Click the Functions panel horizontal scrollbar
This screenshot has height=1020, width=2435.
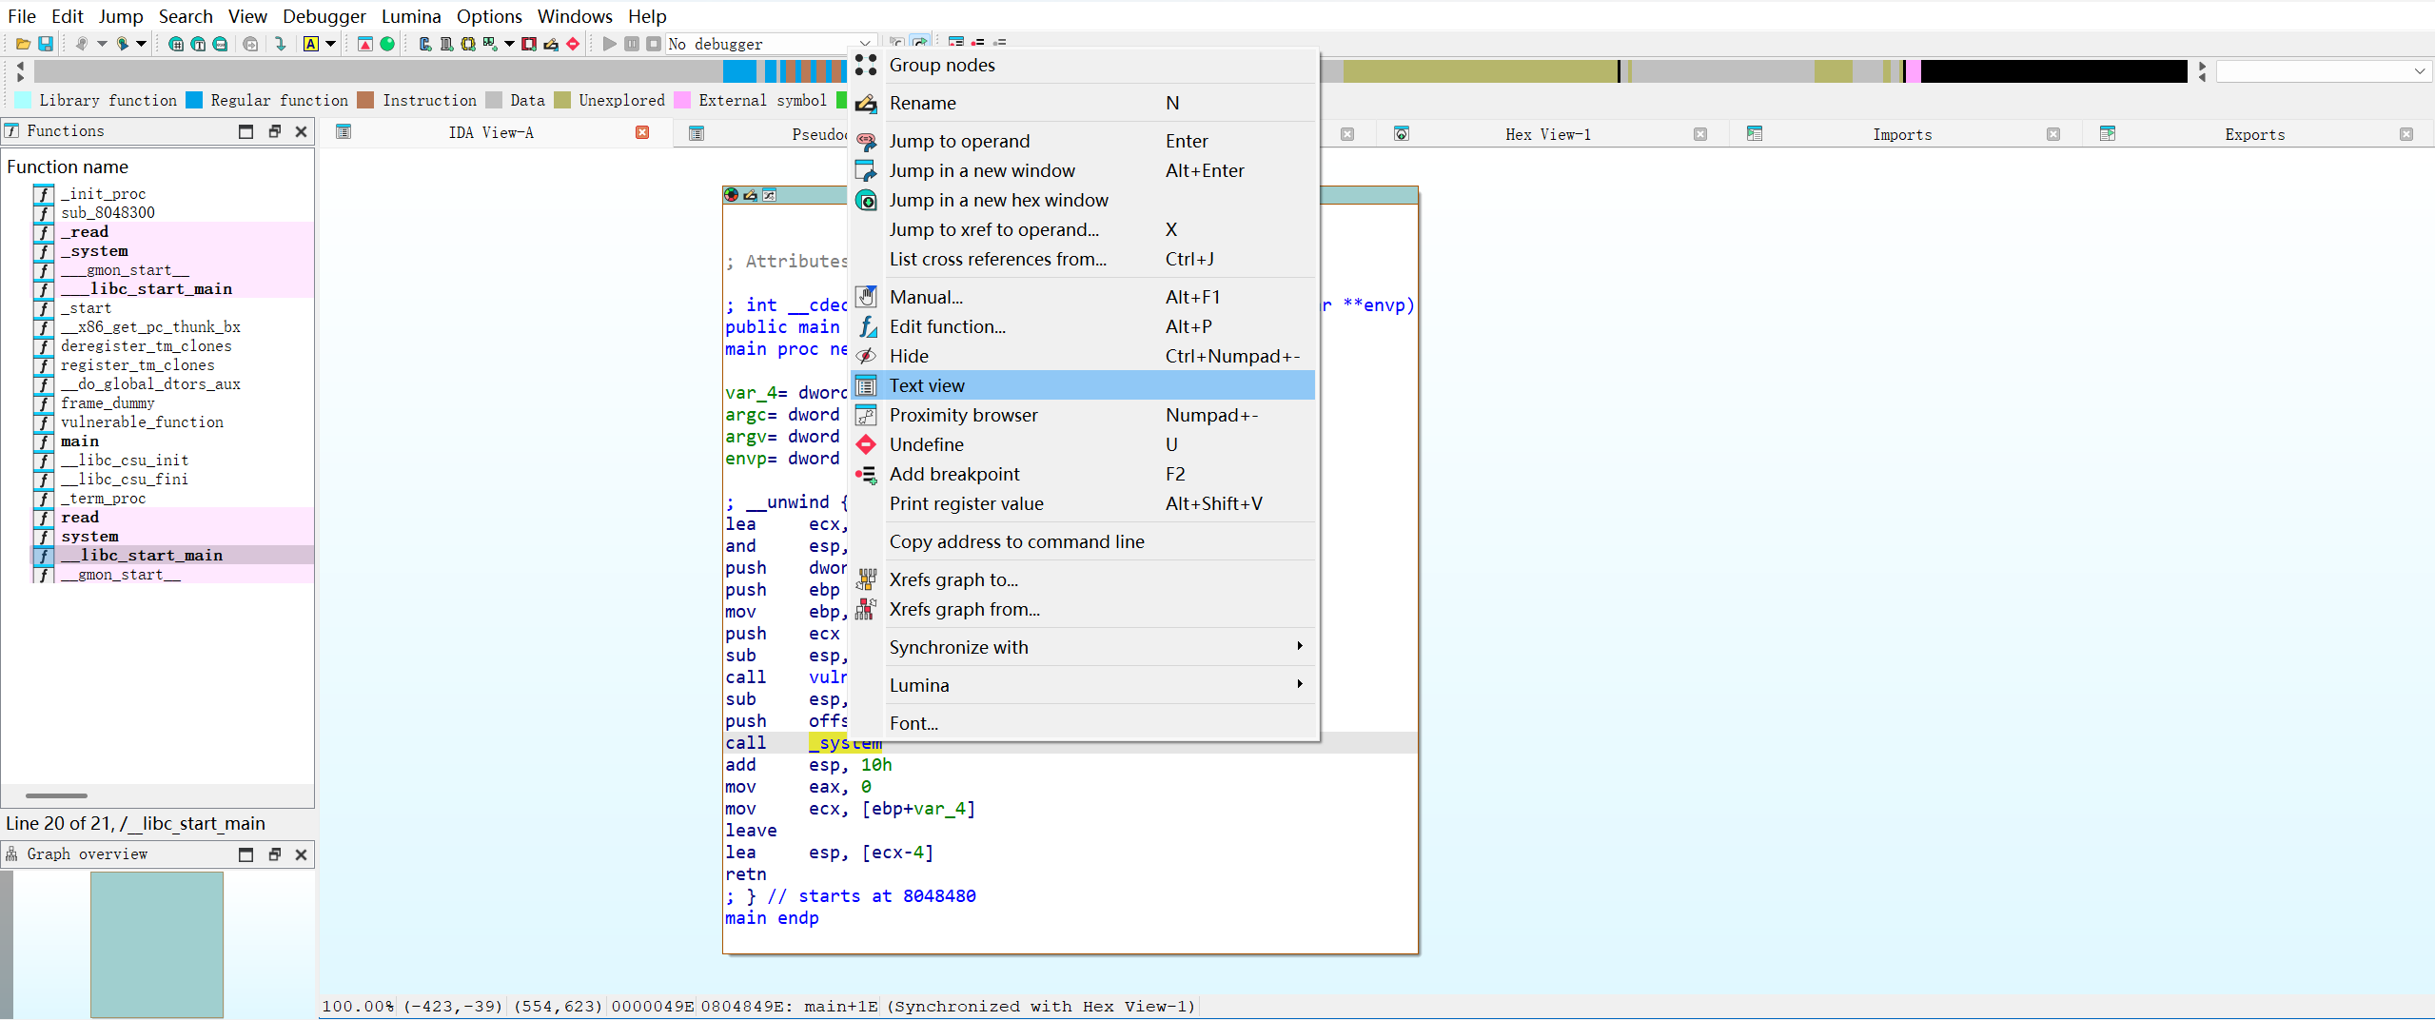[x=57, y=795]
